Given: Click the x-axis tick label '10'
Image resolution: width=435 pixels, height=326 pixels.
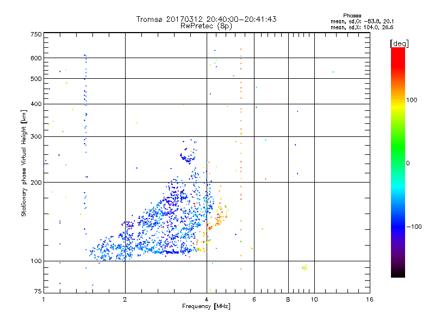Looking at the screenshot, I should tap(314, 299).
